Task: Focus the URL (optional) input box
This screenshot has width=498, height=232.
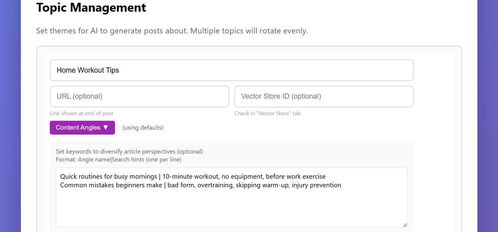Action: click(139, 97)
